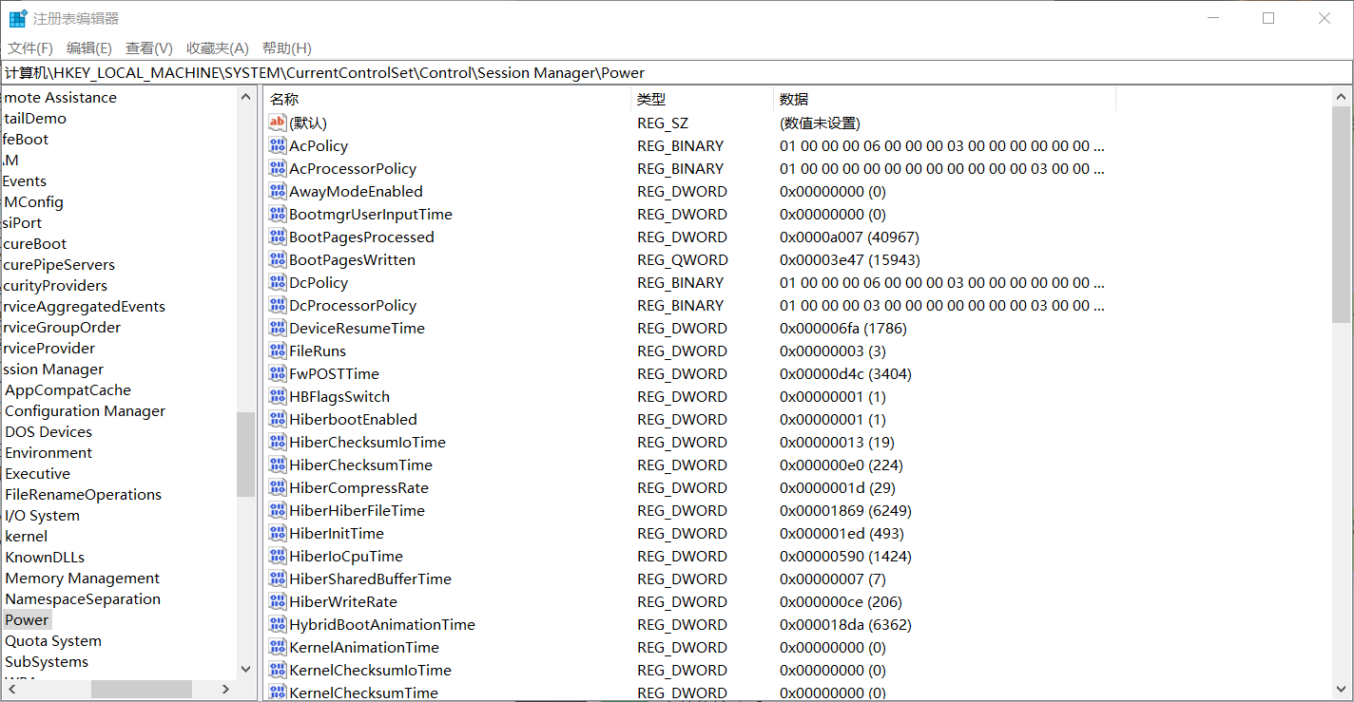Click the AcProcessorPolicy value icon

pos(278,168)
